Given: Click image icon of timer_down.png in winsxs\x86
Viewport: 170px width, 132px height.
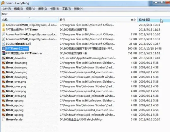Looking at the screenshot, I should (3, 77).
